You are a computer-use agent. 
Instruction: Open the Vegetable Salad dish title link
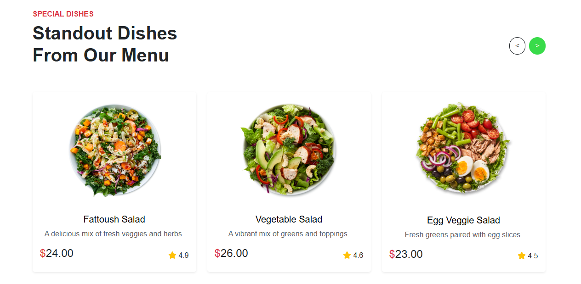(x=289, y=219)
